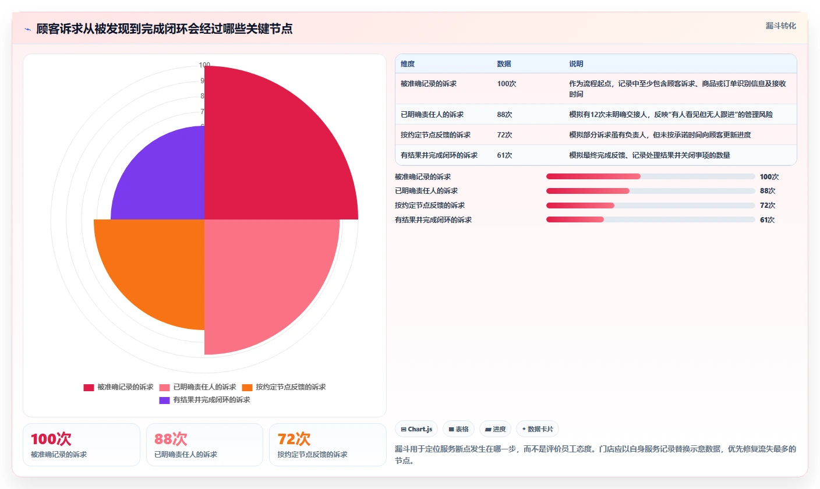820x489 pixels.
Task: Toggle the pink 已明确责任人的诉求 legend swatch
Action: click(164, 387)
